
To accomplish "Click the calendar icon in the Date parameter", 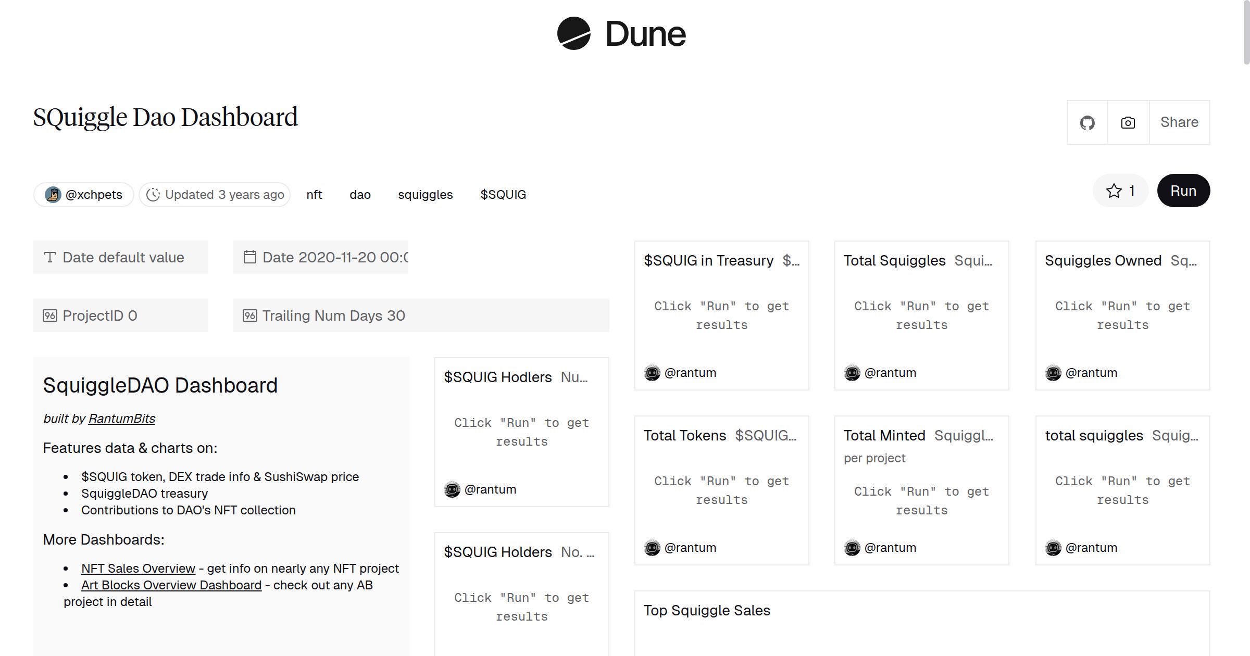I will point(249,257).
